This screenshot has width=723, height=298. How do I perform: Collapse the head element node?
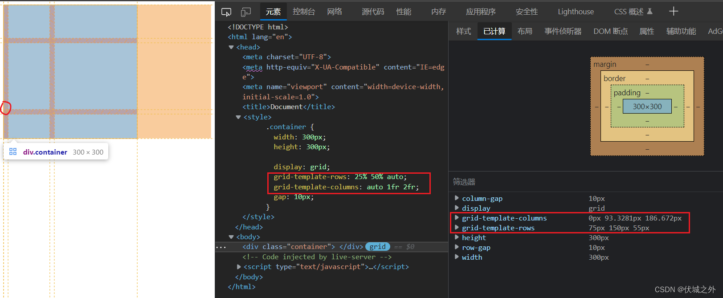231,47
